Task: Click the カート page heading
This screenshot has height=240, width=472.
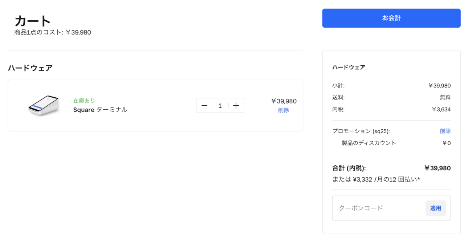Action: (33, 21)
